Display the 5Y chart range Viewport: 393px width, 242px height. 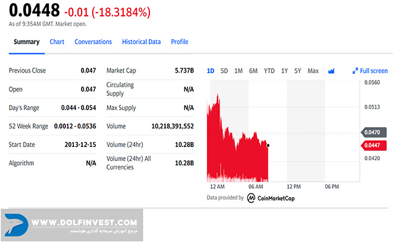pos(297,71)
